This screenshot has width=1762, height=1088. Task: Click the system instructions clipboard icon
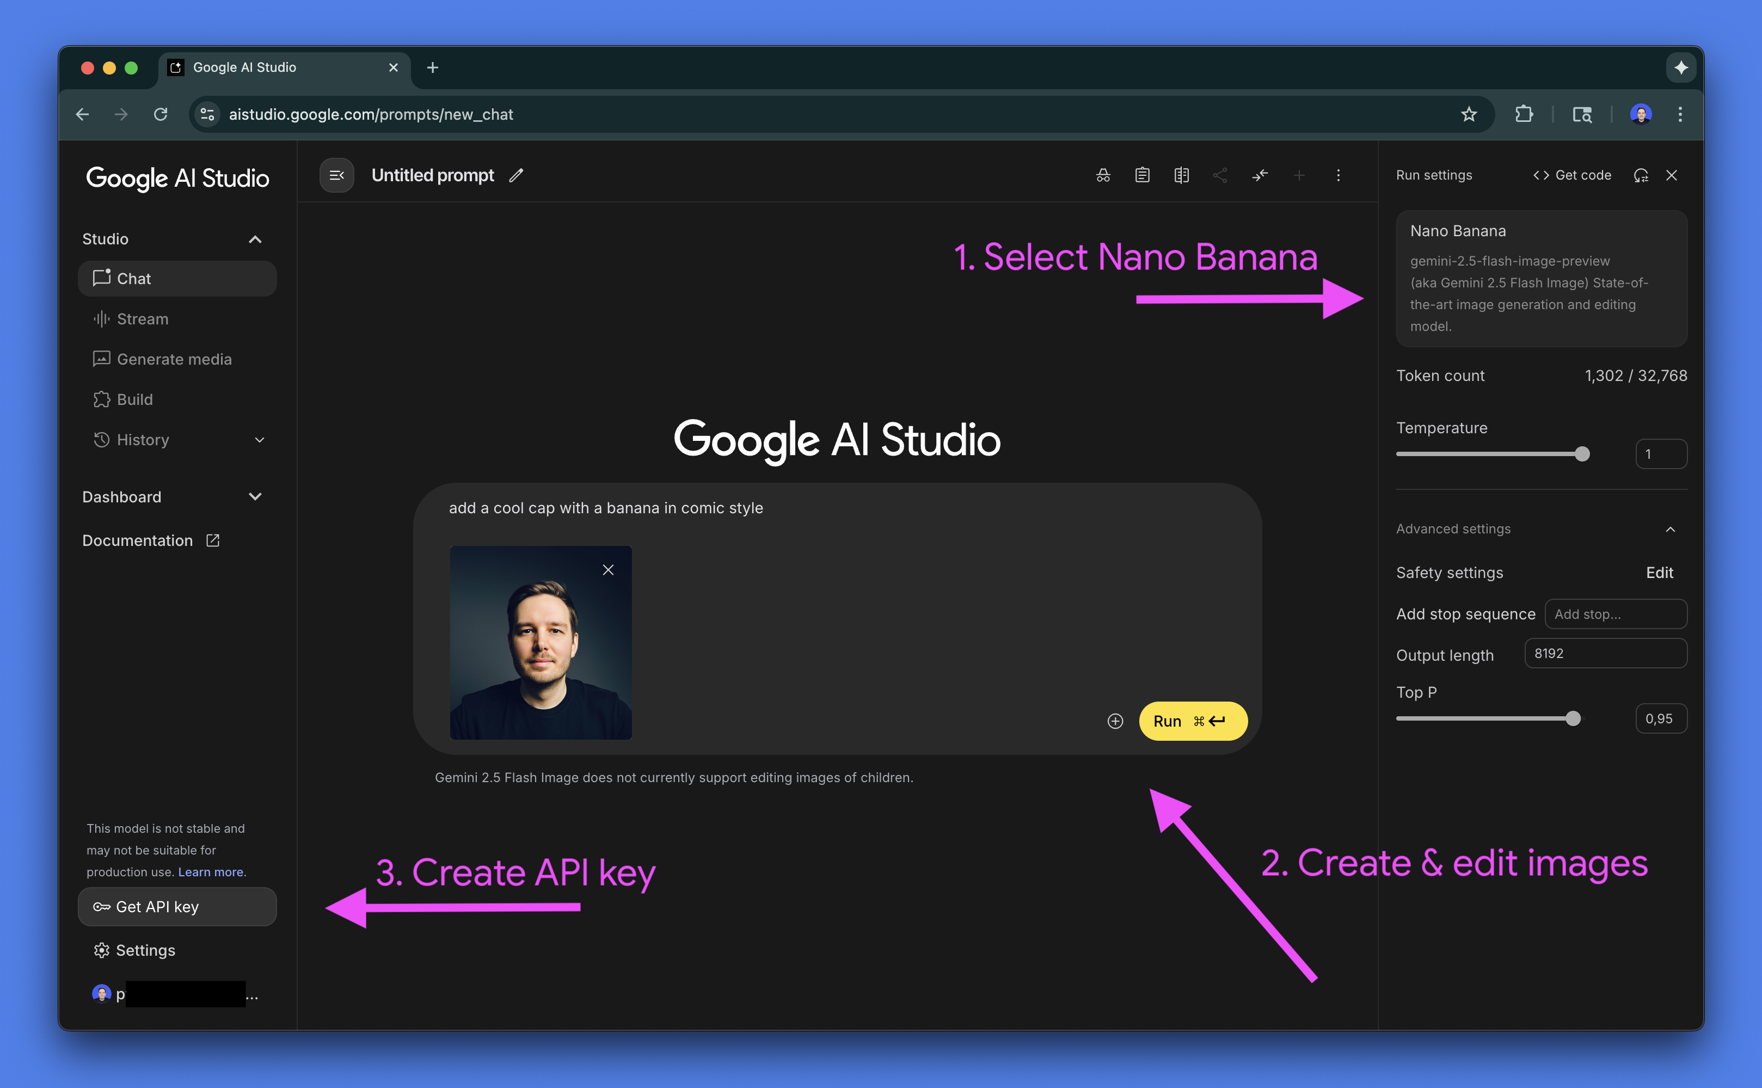(1142, 176)
